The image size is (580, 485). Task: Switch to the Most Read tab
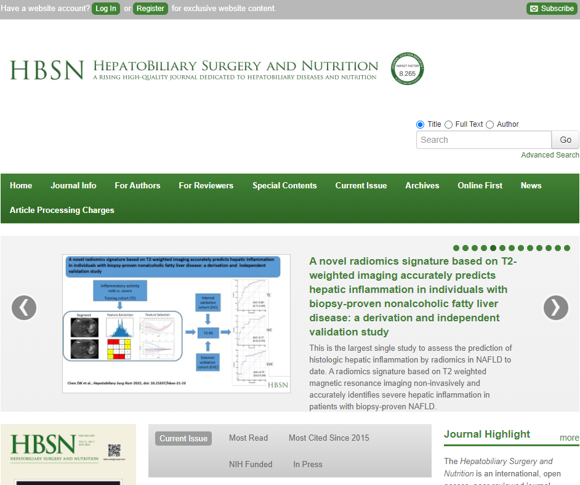[x=248, y=438]
